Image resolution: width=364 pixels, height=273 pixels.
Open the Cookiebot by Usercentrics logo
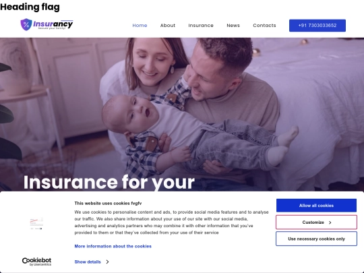tap(36, 262)
